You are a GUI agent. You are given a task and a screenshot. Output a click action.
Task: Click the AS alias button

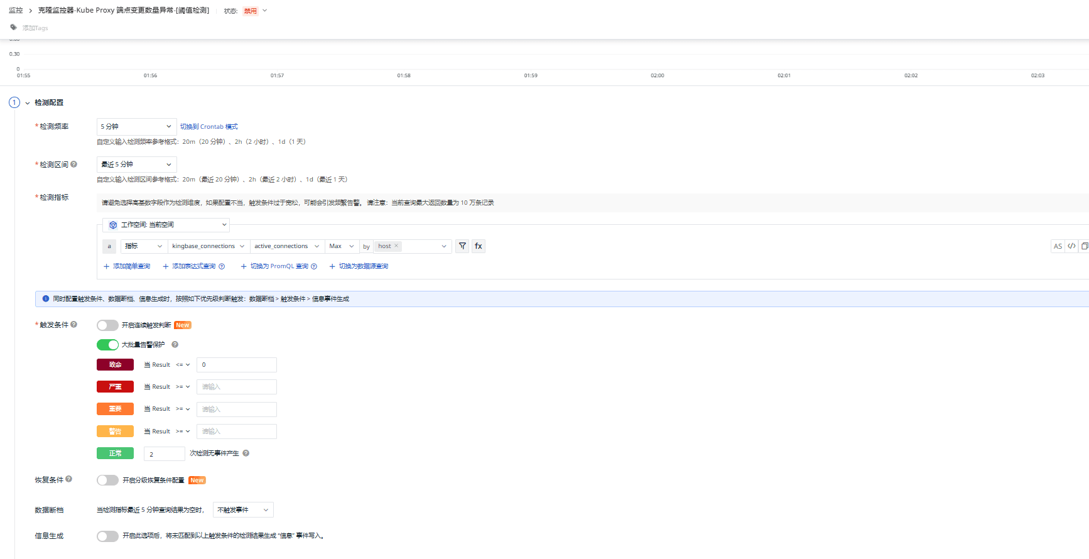(x=1058, y=246)
